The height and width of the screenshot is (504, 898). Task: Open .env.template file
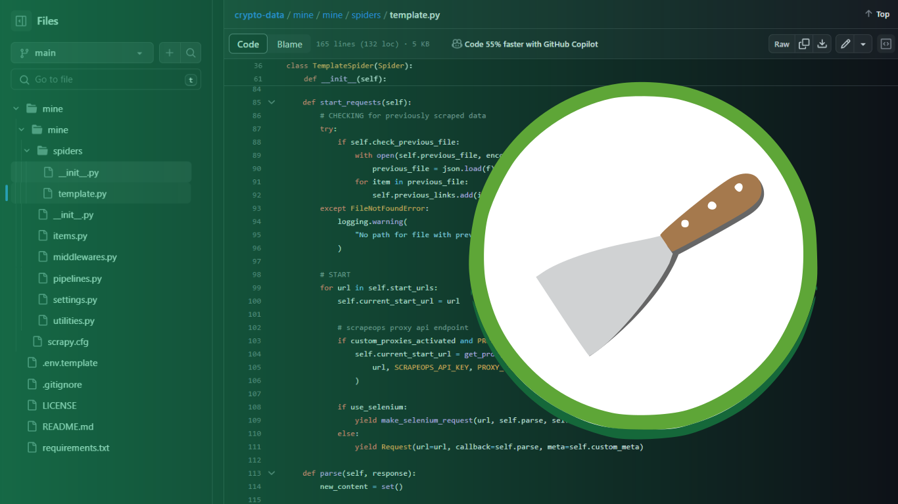70,363
